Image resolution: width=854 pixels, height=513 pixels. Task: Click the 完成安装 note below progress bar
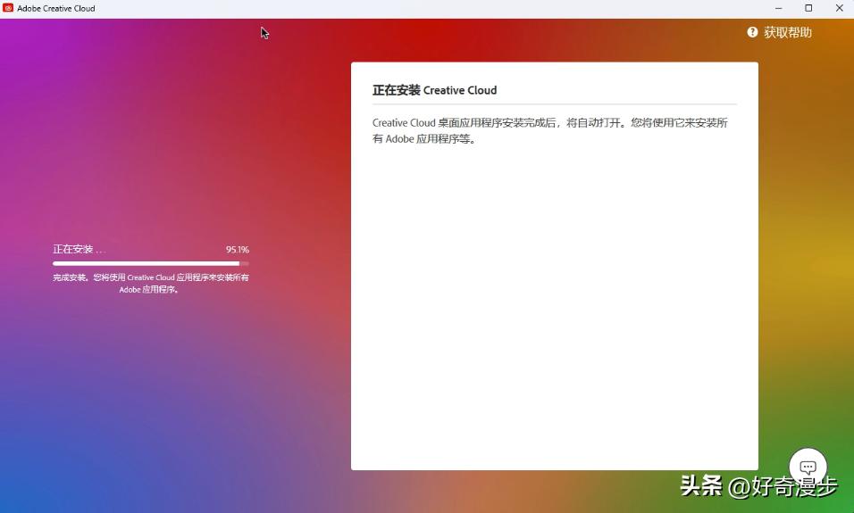click(x=151, y=283)
